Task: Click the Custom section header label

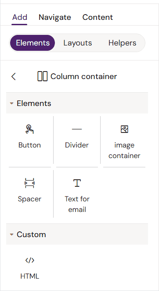Action: (x=31, y=234)
